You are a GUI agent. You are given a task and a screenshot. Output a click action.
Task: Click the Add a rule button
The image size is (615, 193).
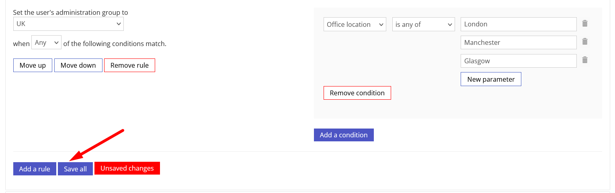coord(35,169)
